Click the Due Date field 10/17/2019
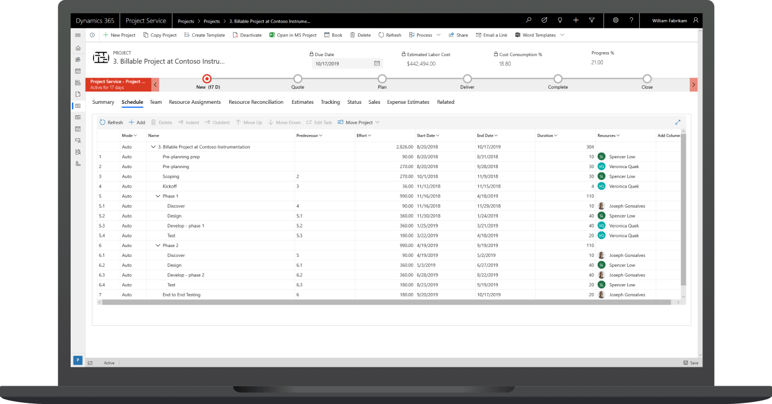The width and height of the screenshot is (772, 404). (x=347, y=63)
